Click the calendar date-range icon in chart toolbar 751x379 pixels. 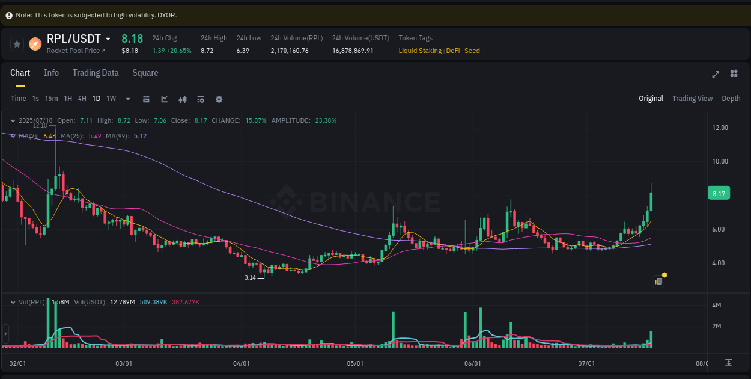click(x=147, y=99)
